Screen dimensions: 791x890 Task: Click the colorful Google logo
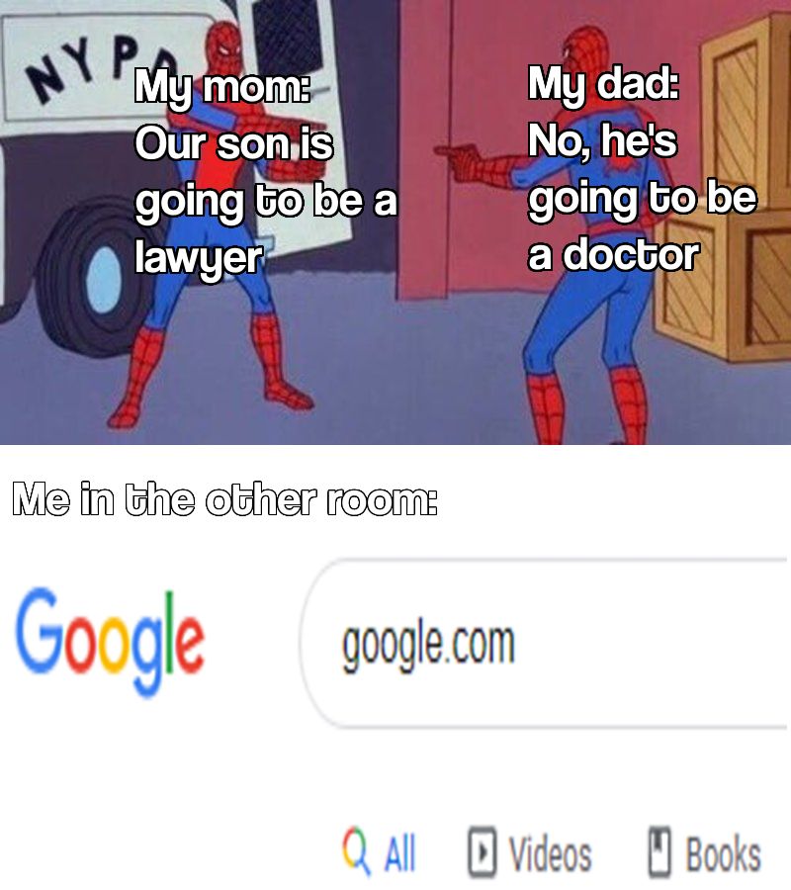pyautogui.click(x=110, y=642)
